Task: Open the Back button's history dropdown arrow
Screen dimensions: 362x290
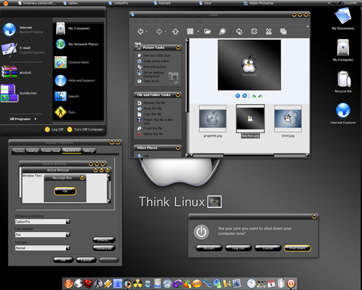Action: pos(147,31)
